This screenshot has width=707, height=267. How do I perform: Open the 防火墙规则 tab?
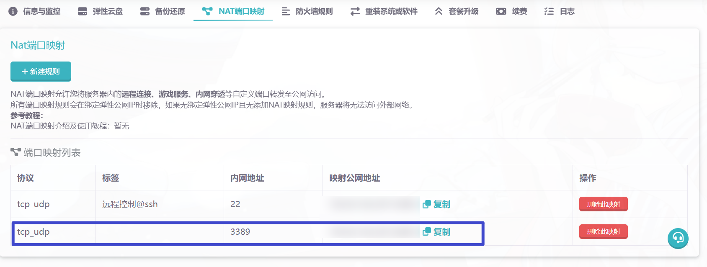pos(314,11)
